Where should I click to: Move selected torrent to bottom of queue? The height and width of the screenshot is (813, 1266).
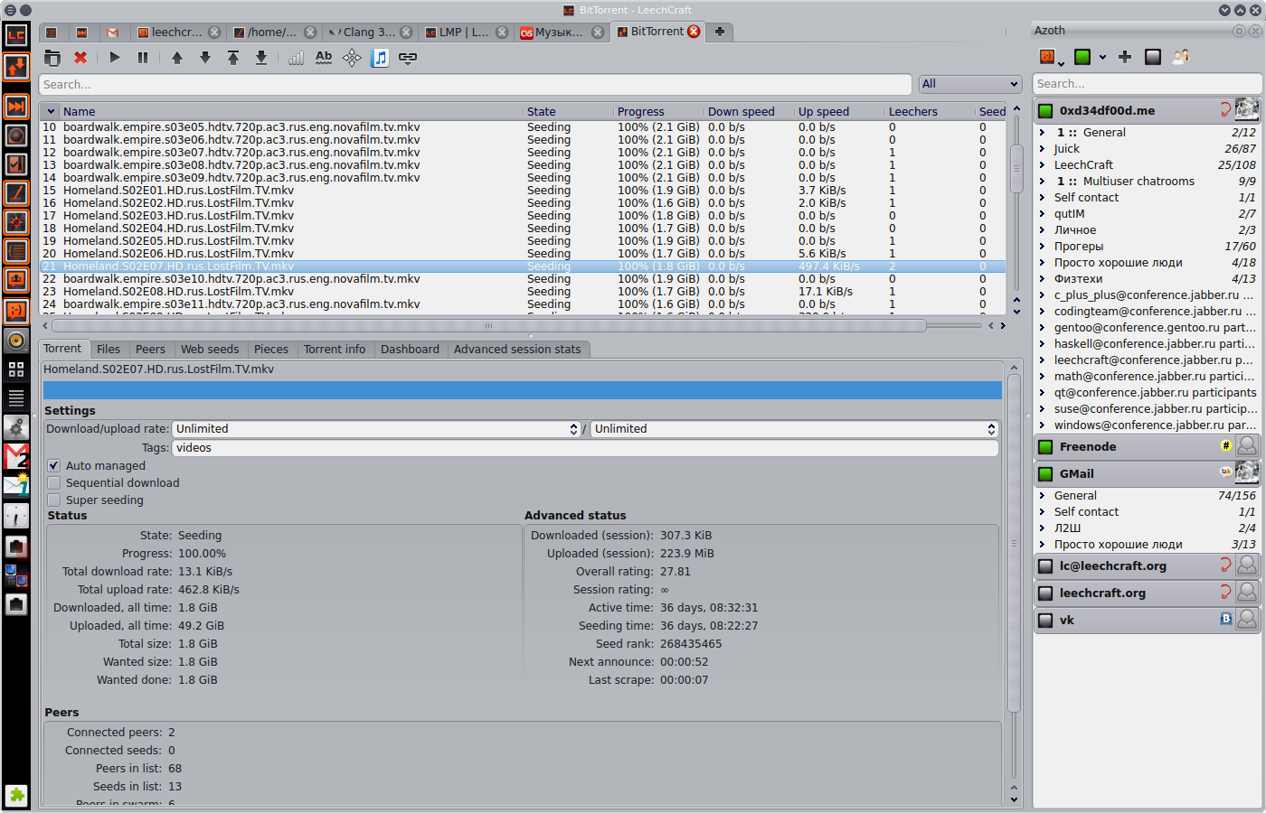pos(261,58)
